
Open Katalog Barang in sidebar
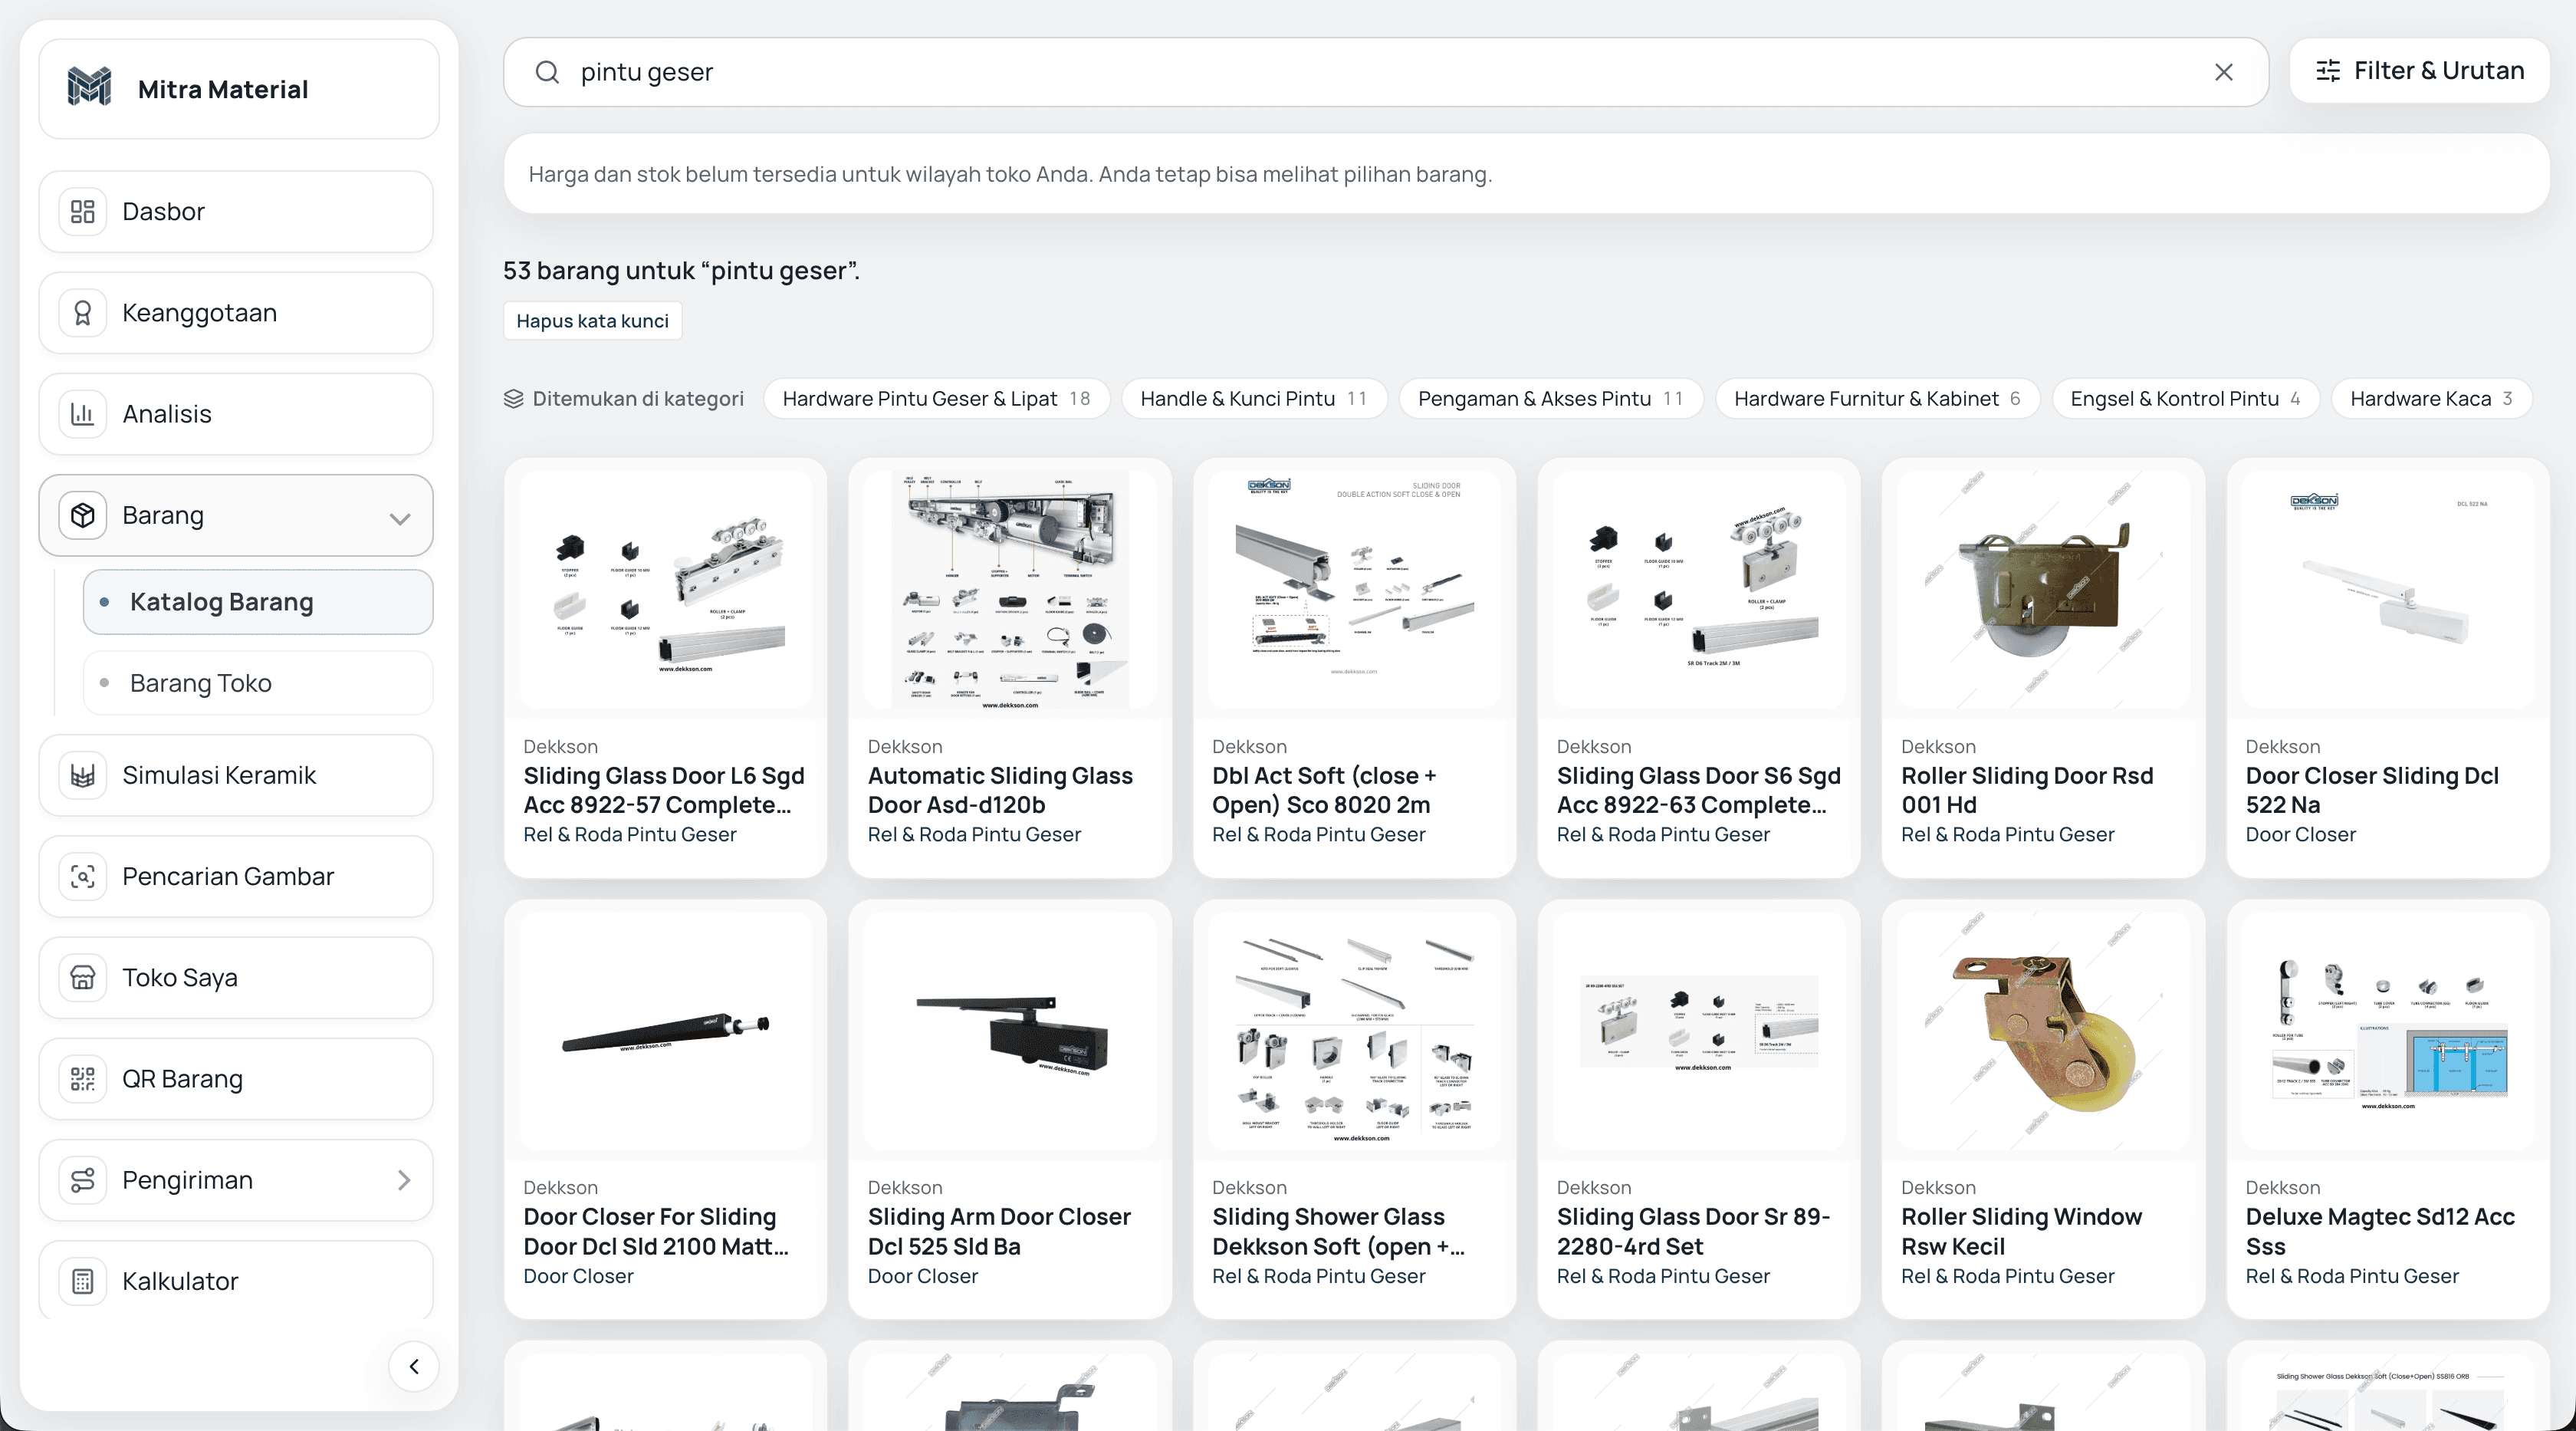pos(258,602)
